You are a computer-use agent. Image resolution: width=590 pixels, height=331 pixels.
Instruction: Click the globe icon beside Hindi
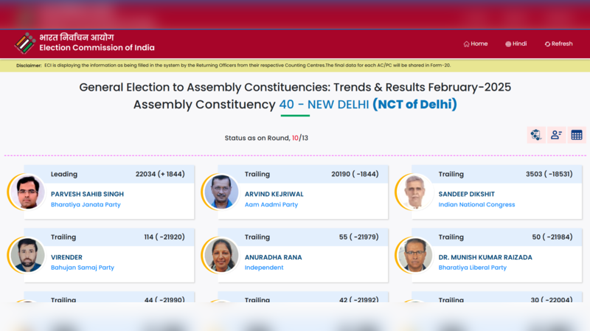[x=508, y=44]
